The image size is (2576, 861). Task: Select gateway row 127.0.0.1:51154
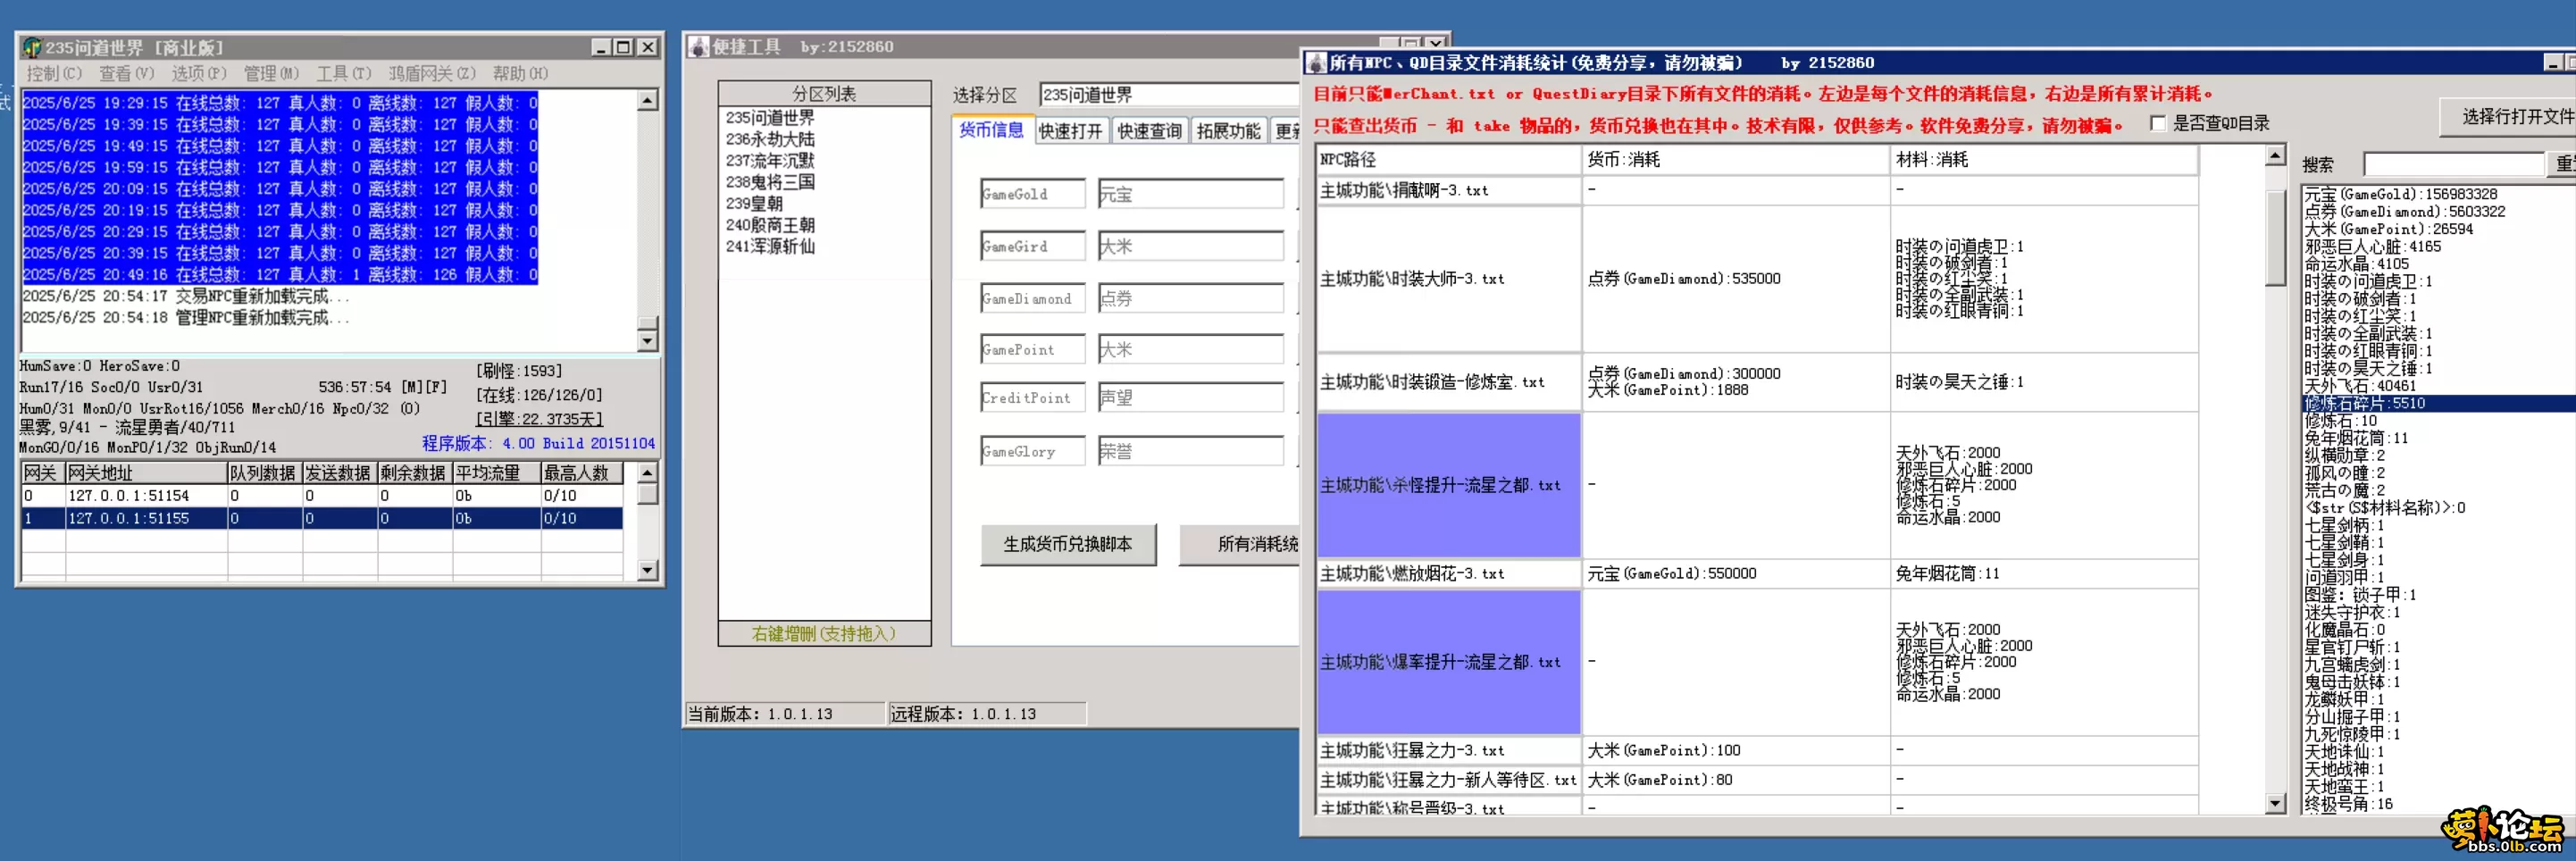coord(322,495)
